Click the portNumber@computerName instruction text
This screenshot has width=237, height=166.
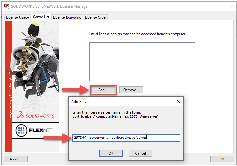pos(115,114)
